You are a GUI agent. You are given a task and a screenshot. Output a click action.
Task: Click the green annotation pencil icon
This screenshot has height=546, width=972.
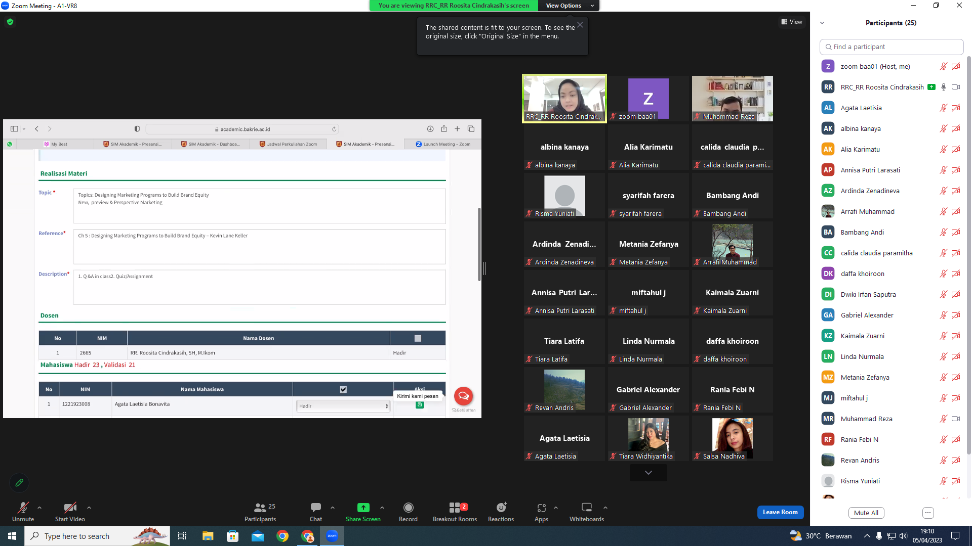click(x=19, y=483)
